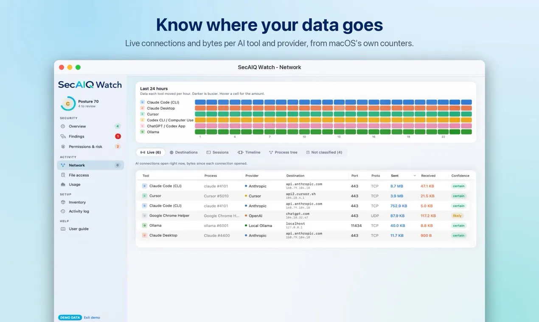Click the DEMO DATA badge
This screenshot has width=539, height=322.
[70, 317]
